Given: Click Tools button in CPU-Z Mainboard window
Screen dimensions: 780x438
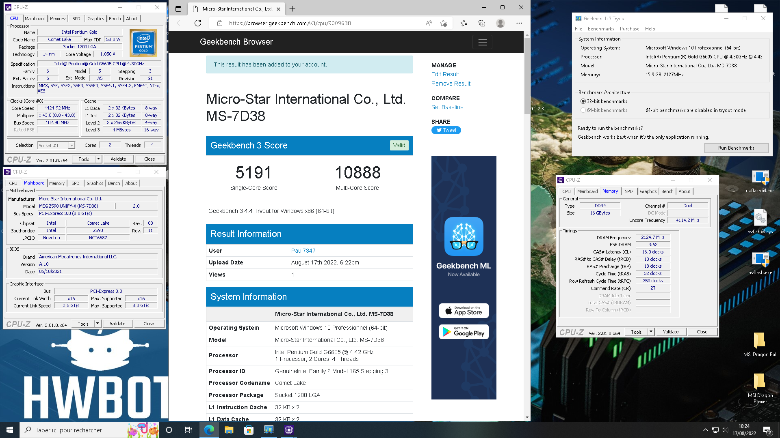Looking at the screenshot, I should [83, 324].
